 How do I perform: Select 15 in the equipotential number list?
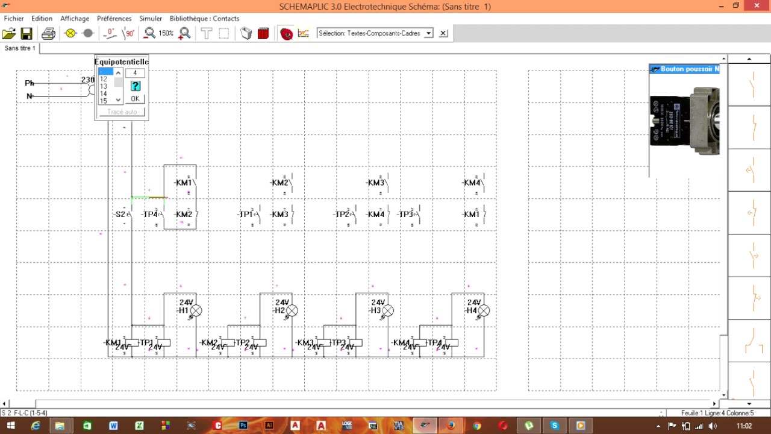coord(104,101)
